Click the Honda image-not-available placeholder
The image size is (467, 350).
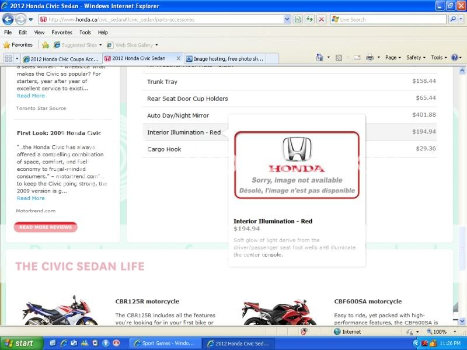tap(297, 165)
